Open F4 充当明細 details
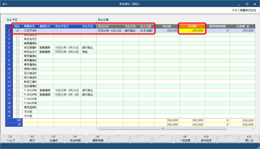Screen dimensions: 260x149 click(x=75, y=139)
